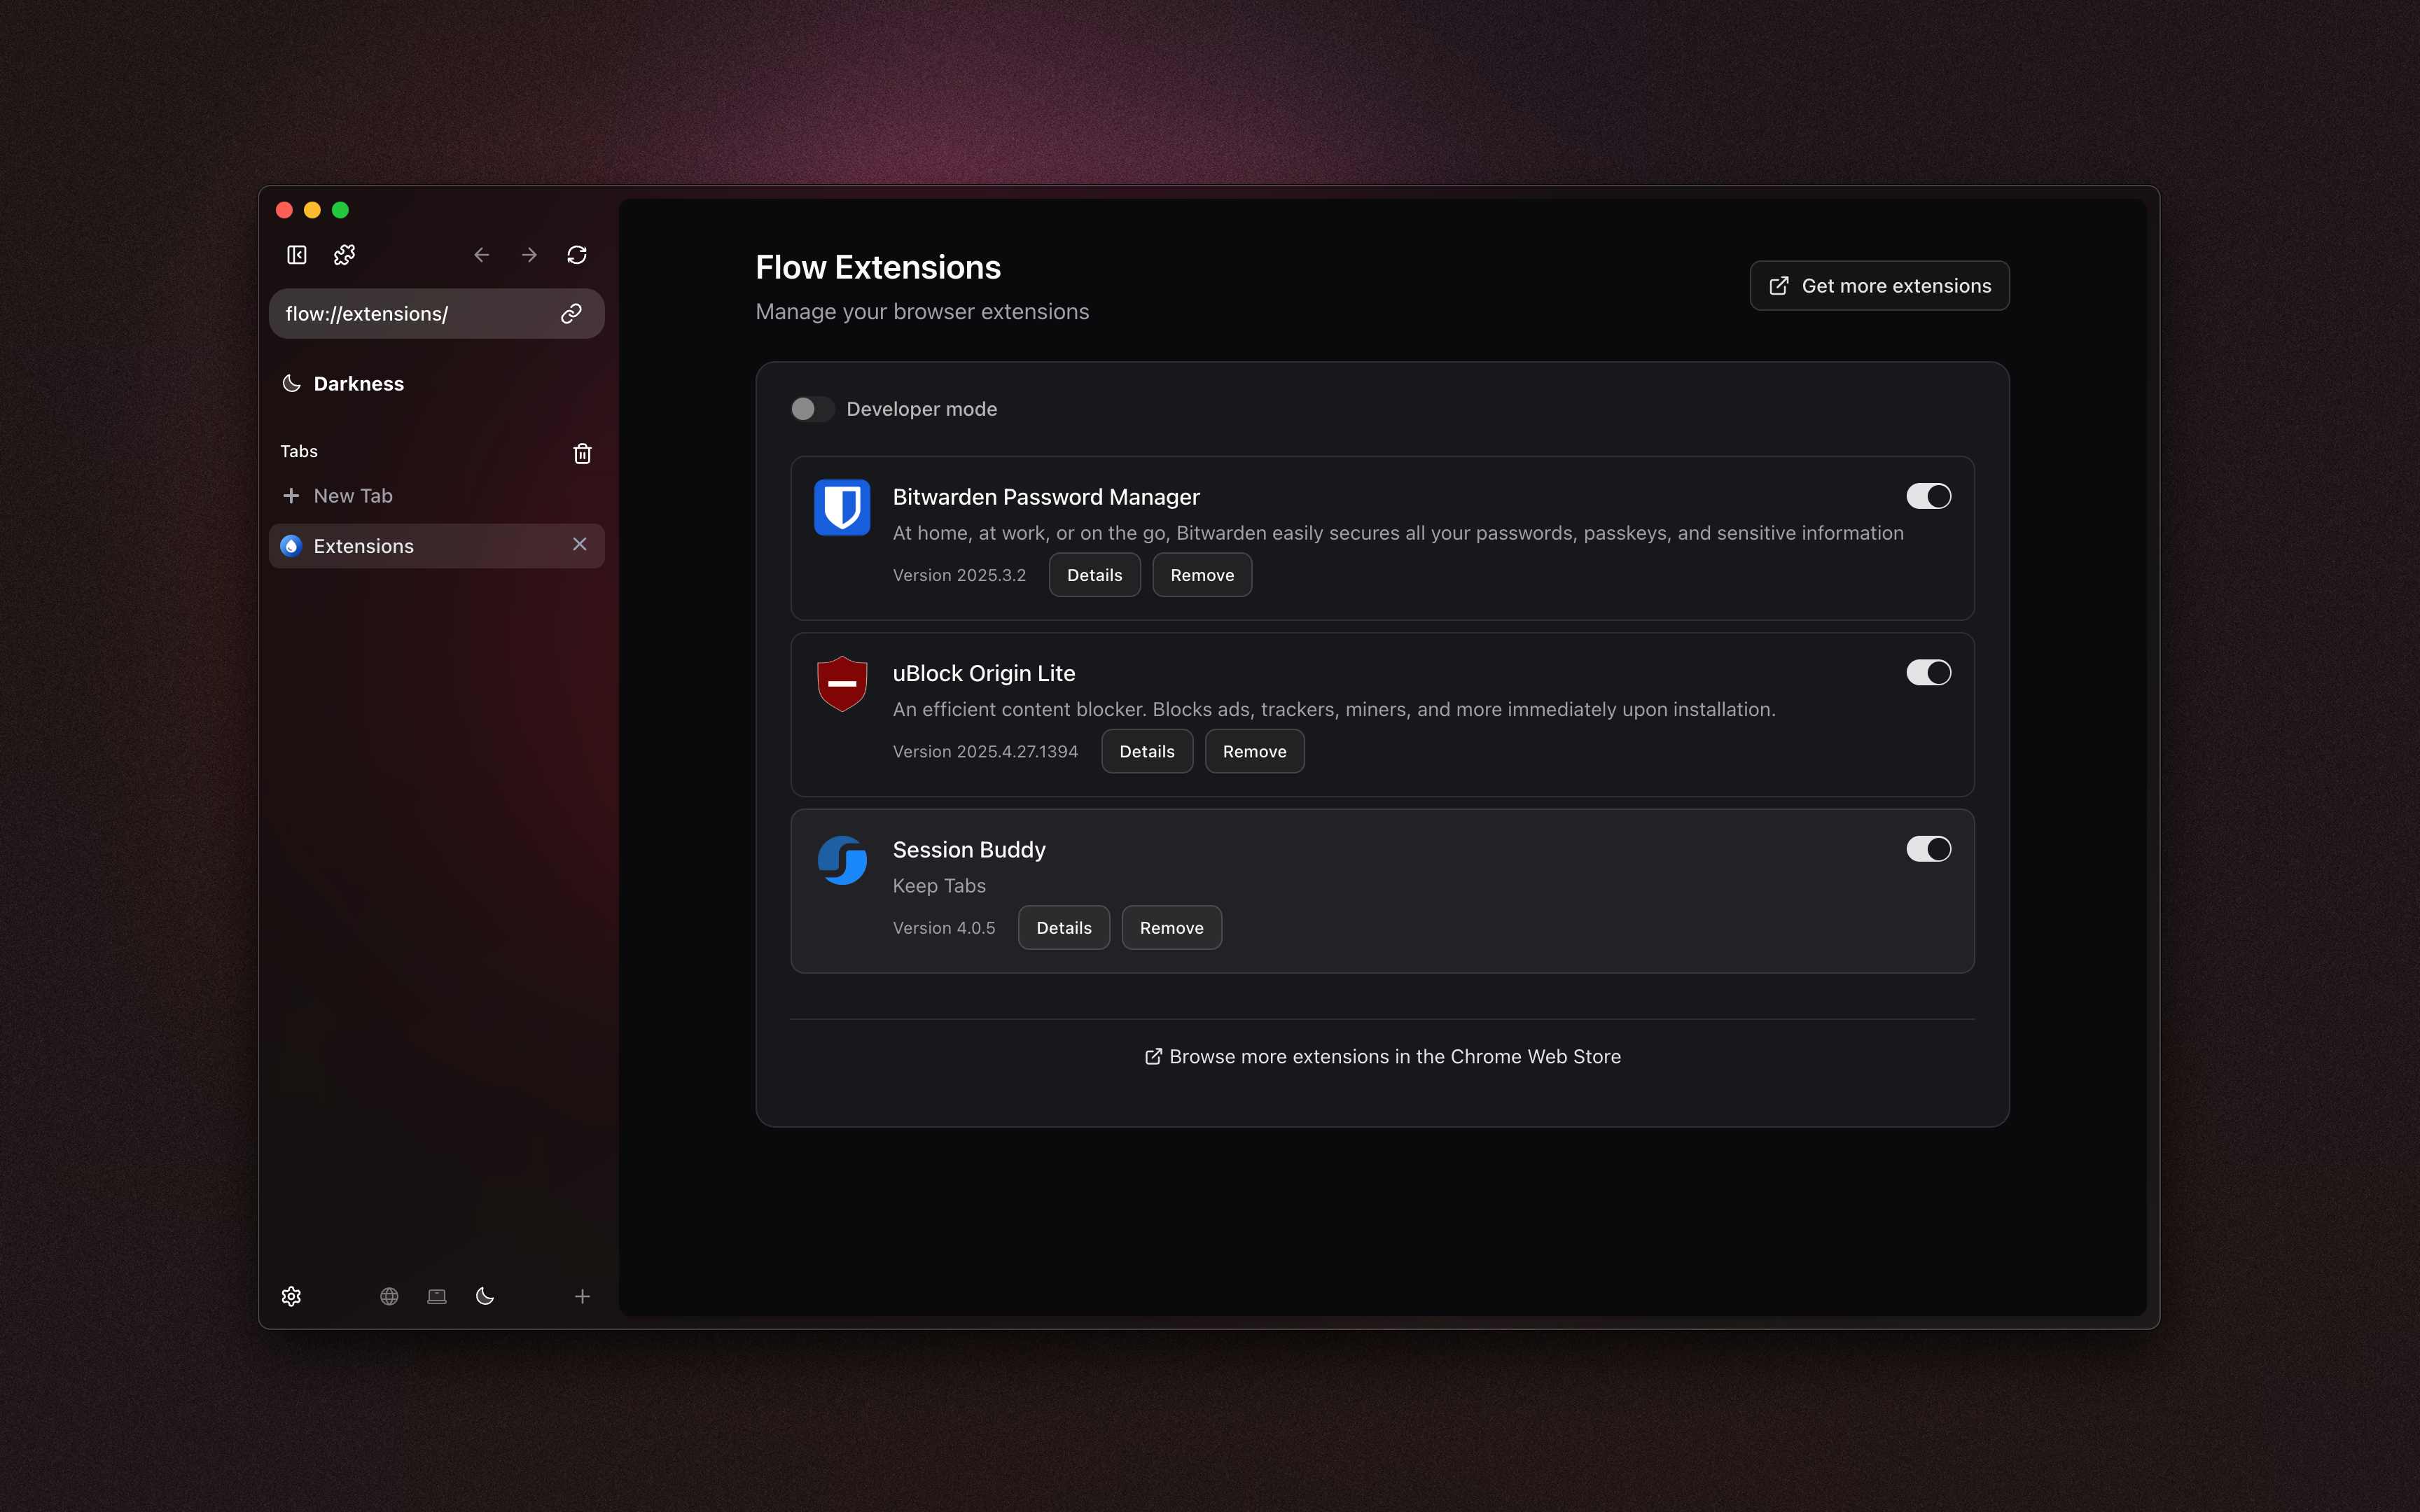Click the flow://extensions/ address bar
The width and height of the screenshot is (2420, 1512).
(x=437, y=314)
